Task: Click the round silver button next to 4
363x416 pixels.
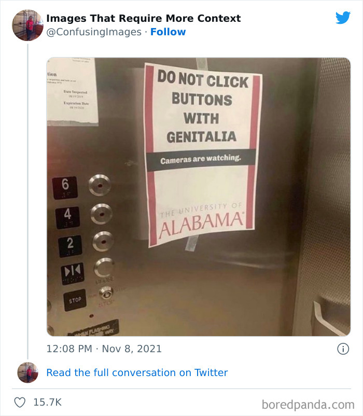Action: pos(101,214)
